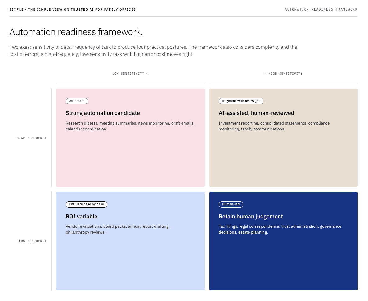Select 'Strong automation candidate' heading
Viewport: 368px width, 301px height.
[103, 113]
